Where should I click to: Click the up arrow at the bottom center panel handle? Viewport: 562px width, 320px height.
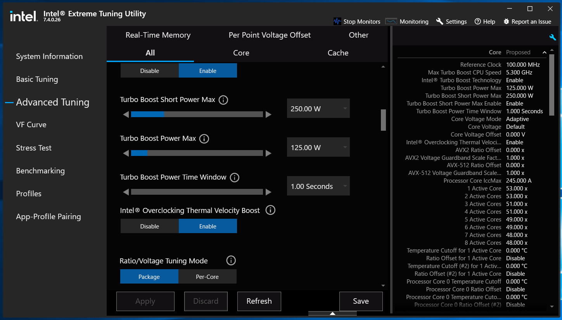coord(332,313)
